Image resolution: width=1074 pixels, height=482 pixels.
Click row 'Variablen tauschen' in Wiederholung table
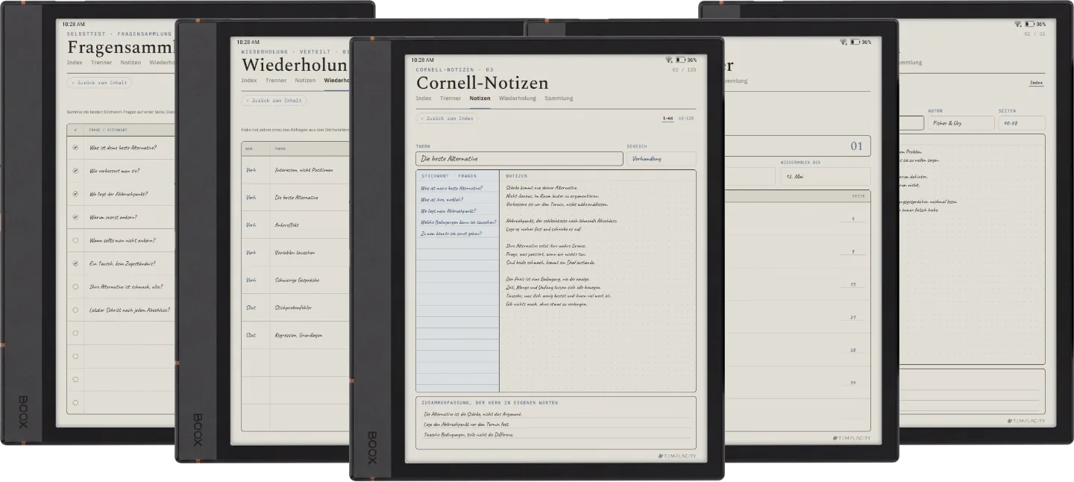[295, 253]
